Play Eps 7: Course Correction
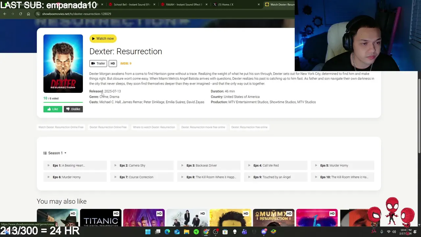The height and width of the screenshot is (237, 421). (142, 177)
